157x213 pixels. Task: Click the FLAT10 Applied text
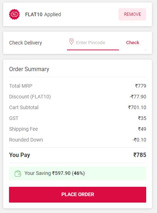[43, 14]
